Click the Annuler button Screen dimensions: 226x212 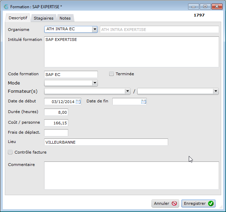pos(165,203)
